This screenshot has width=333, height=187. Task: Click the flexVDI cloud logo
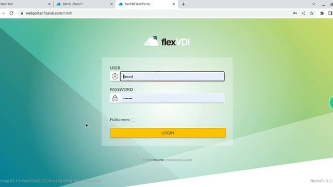tap(167, 42)
